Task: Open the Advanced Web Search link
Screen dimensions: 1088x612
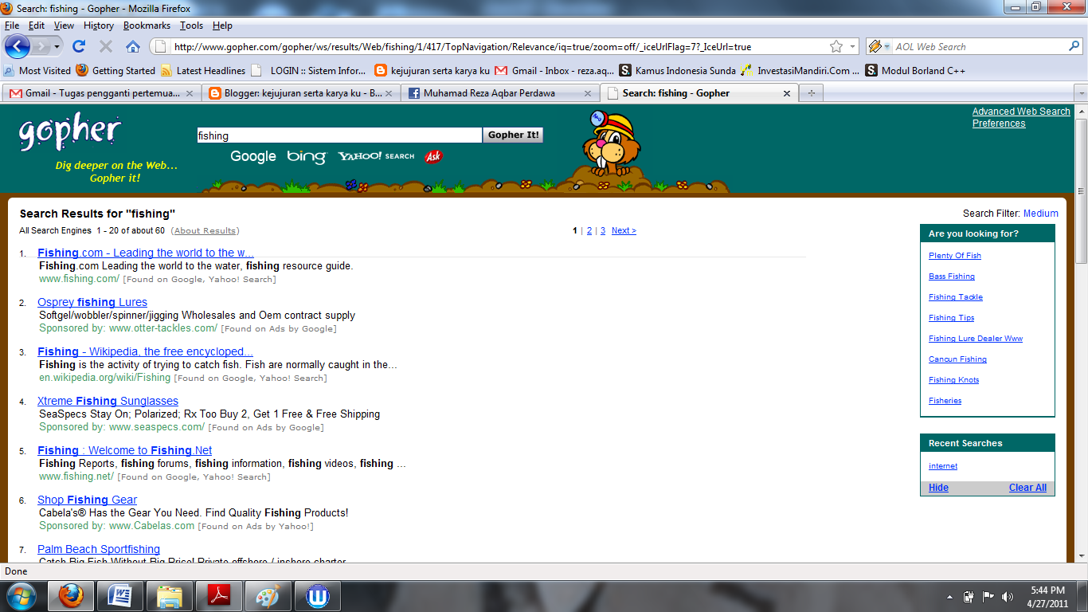Action: 1021,112
